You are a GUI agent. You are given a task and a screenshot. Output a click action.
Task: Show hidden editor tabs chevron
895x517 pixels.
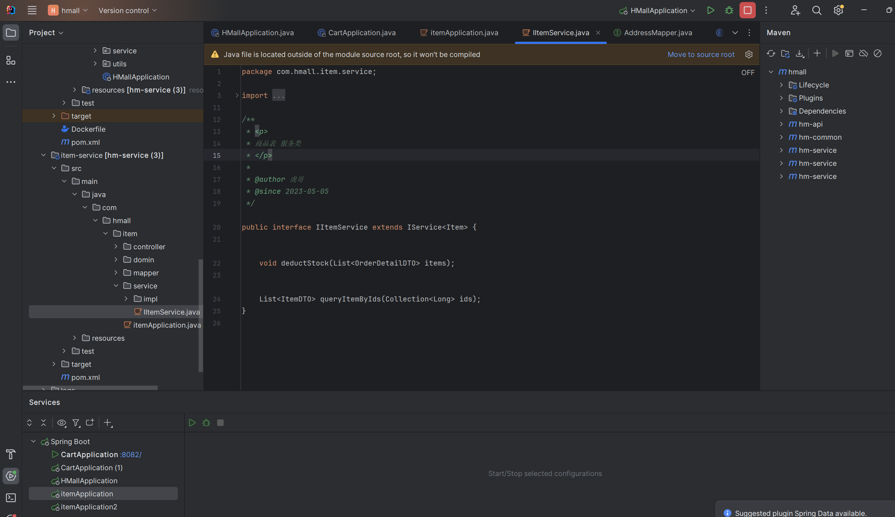pos(735,33)
